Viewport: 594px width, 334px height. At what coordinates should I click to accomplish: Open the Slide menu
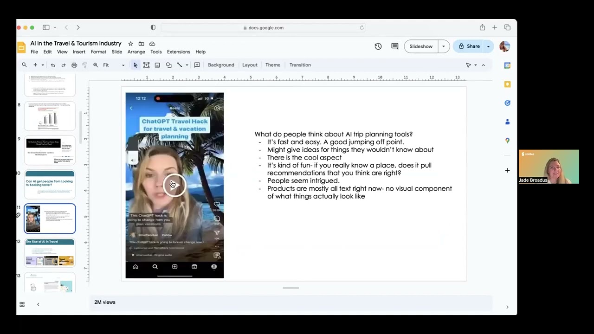tap(117, 52)
